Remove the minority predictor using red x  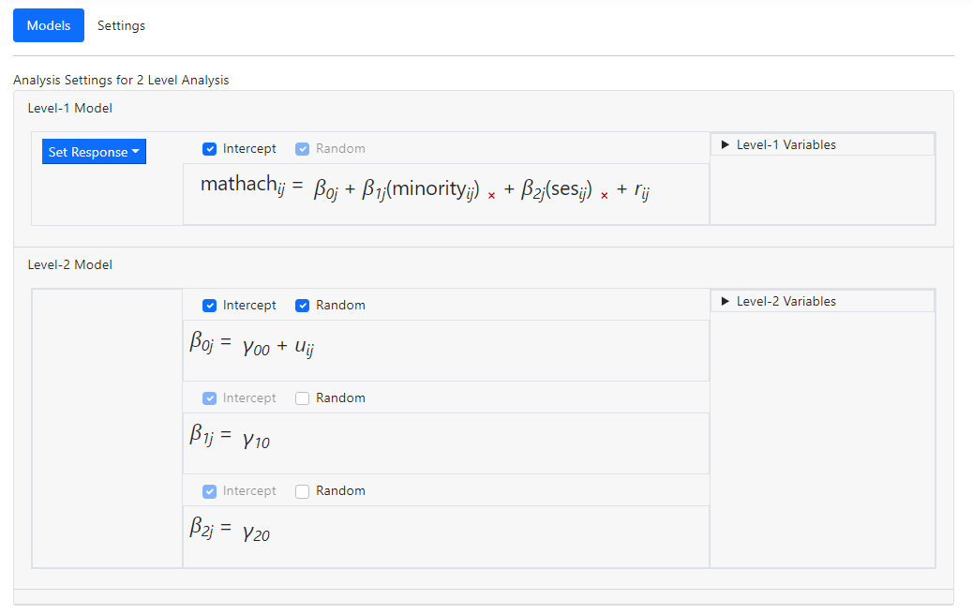click(x=491, y=196)
